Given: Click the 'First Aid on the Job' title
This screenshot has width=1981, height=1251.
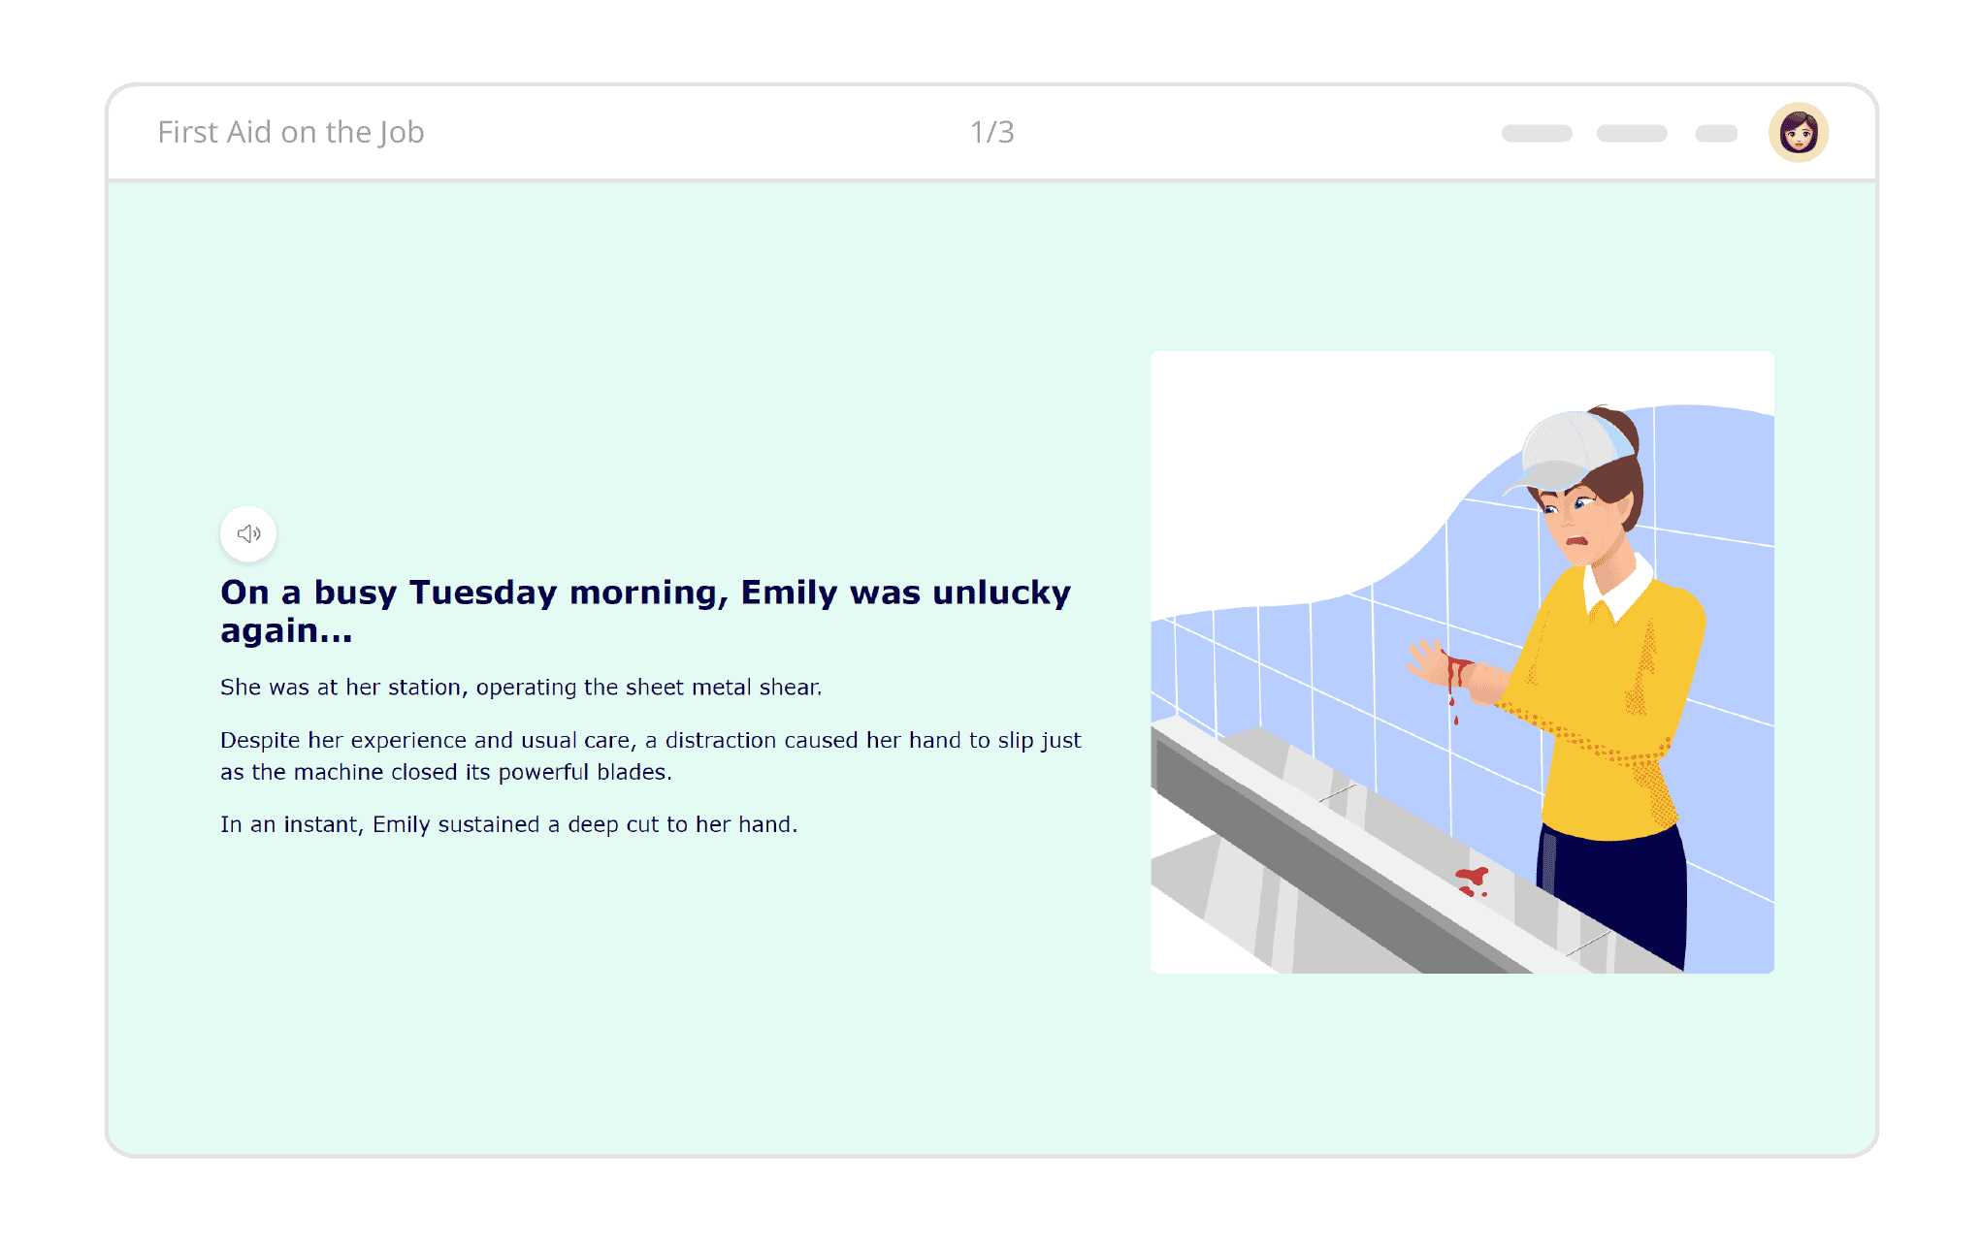Looking at the screenshot, I should [x=291, y=132].
